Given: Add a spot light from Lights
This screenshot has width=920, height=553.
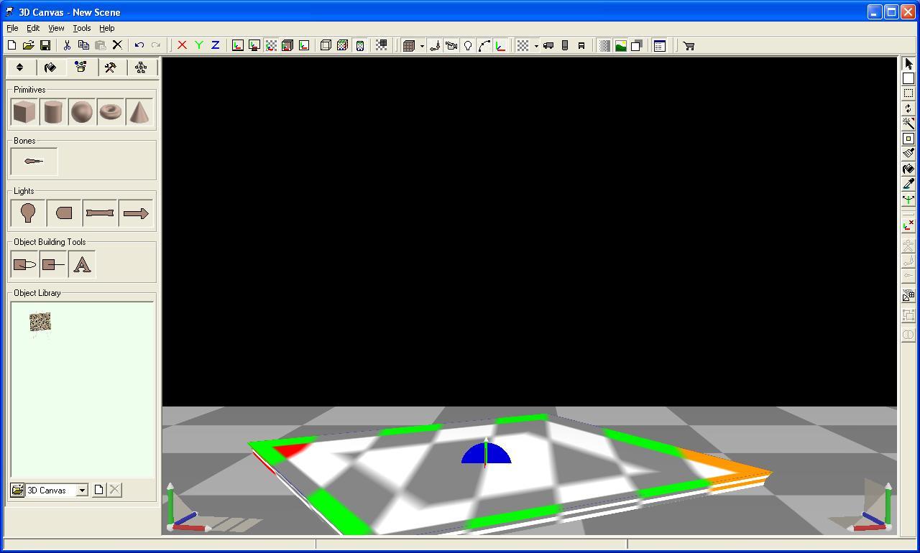Looking at the screenshot, I should (x=64, y=213).
